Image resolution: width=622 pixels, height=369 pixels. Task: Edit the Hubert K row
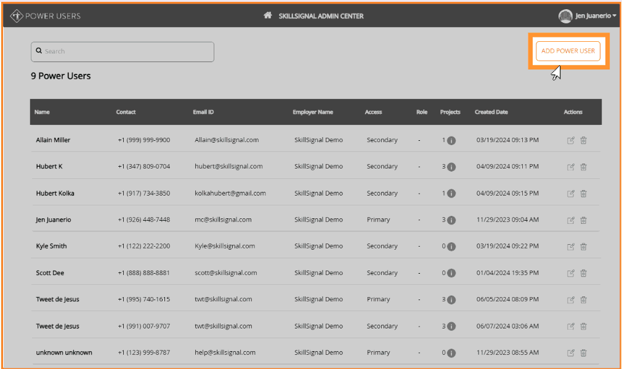click(570, 167)
